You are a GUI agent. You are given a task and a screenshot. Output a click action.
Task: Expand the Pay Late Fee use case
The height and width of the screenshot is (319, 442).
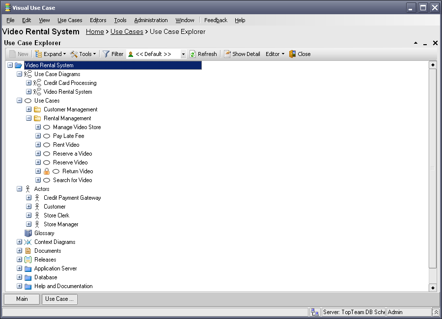[x=38, y=135]
